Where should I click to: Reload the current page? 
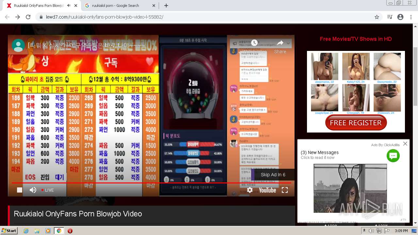(28, 17)
